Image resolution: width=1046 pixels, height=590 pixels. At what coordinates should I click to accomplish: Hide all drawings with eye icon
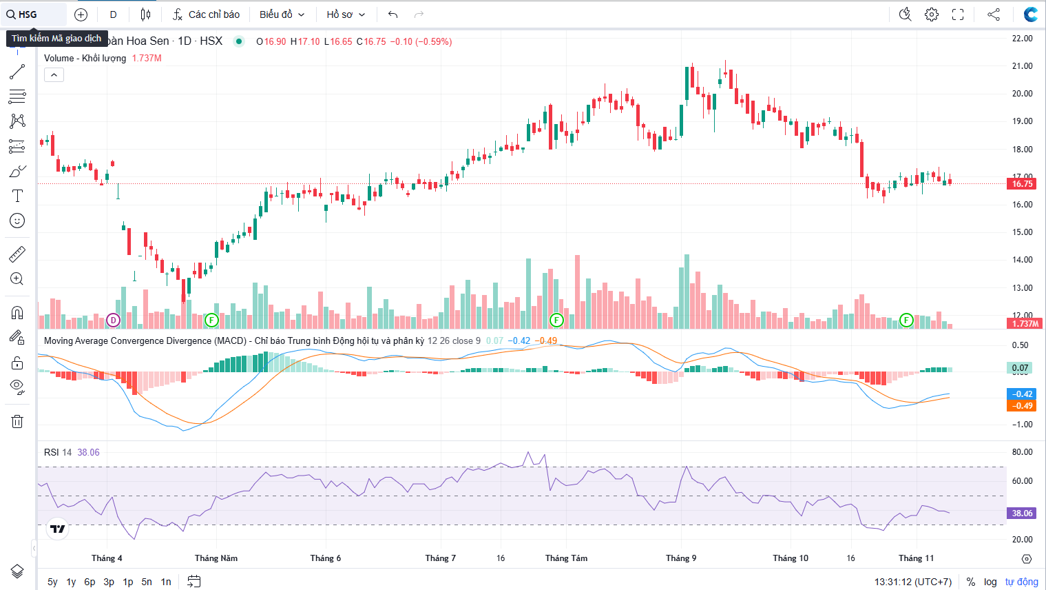click(x=17, y=387)
